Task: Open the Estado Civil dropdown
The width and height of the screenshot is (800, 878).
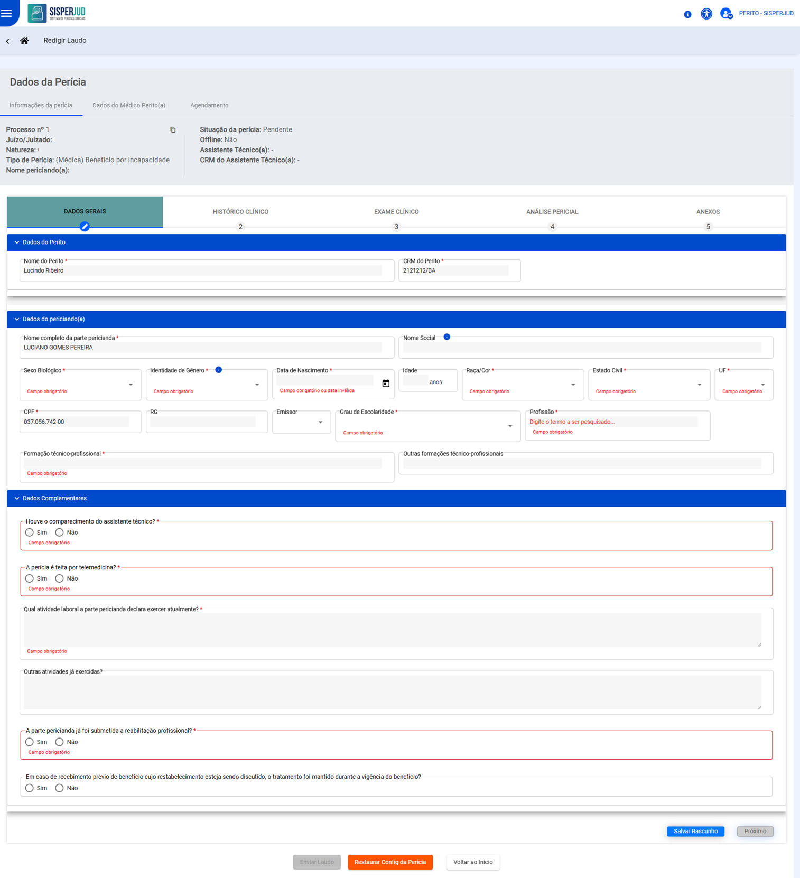Action: coord(648,384)
